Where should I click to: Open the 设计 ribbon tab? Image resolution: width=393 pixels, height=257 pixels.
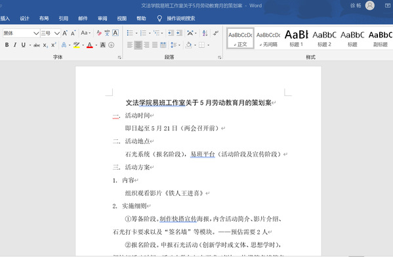[24, 18]
